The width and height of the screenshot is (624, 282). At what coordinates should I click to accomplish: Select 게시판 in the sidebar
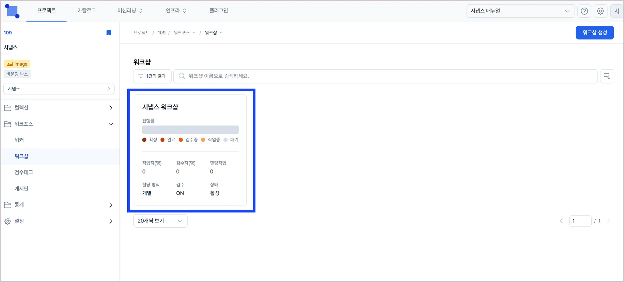point(21,189)
